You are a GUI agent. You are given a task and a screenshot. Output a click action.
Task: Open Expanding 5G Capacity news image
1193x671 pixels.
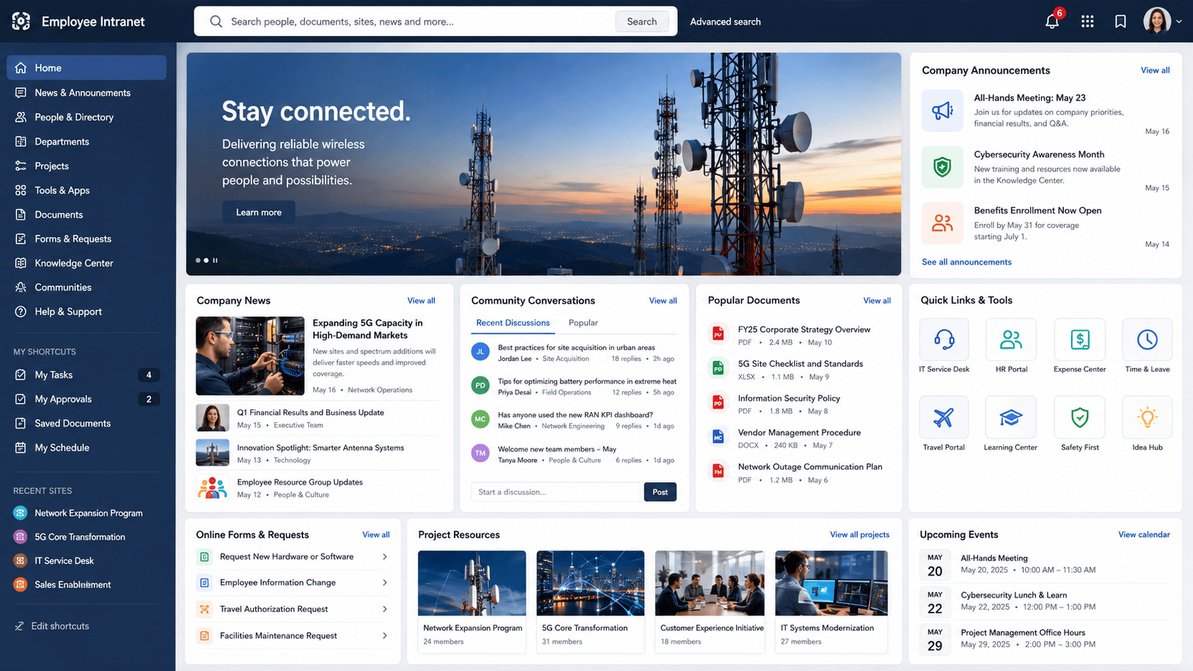coord(250,356)
